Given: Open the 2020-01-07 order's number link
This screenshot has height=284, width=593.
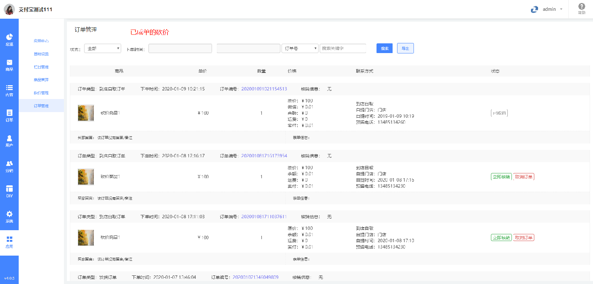Looking at the screenshot, I should pos(255,277).
